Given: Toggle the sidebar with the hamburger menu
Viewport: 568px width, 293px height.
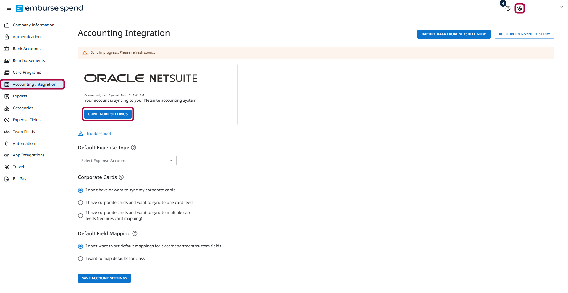Looking at the screenshot, I should coord(9,8).
